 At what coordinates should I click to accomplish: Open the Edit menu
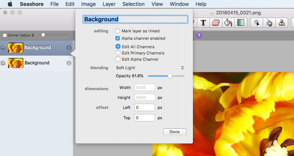(x=70, y=4)
